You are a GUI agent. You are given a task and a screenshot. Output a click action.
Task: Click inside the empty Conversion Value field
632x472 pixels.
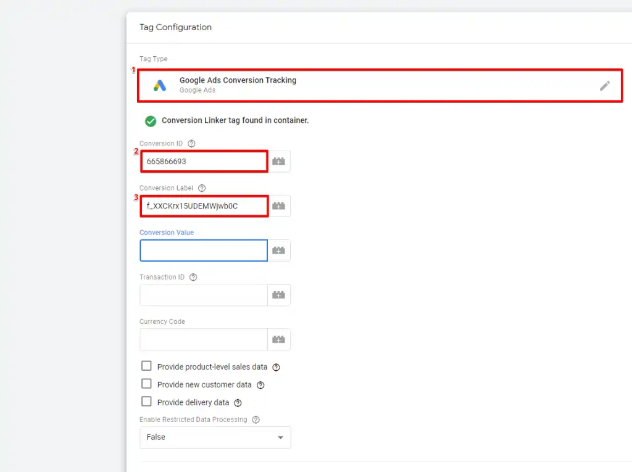[203, 250]
